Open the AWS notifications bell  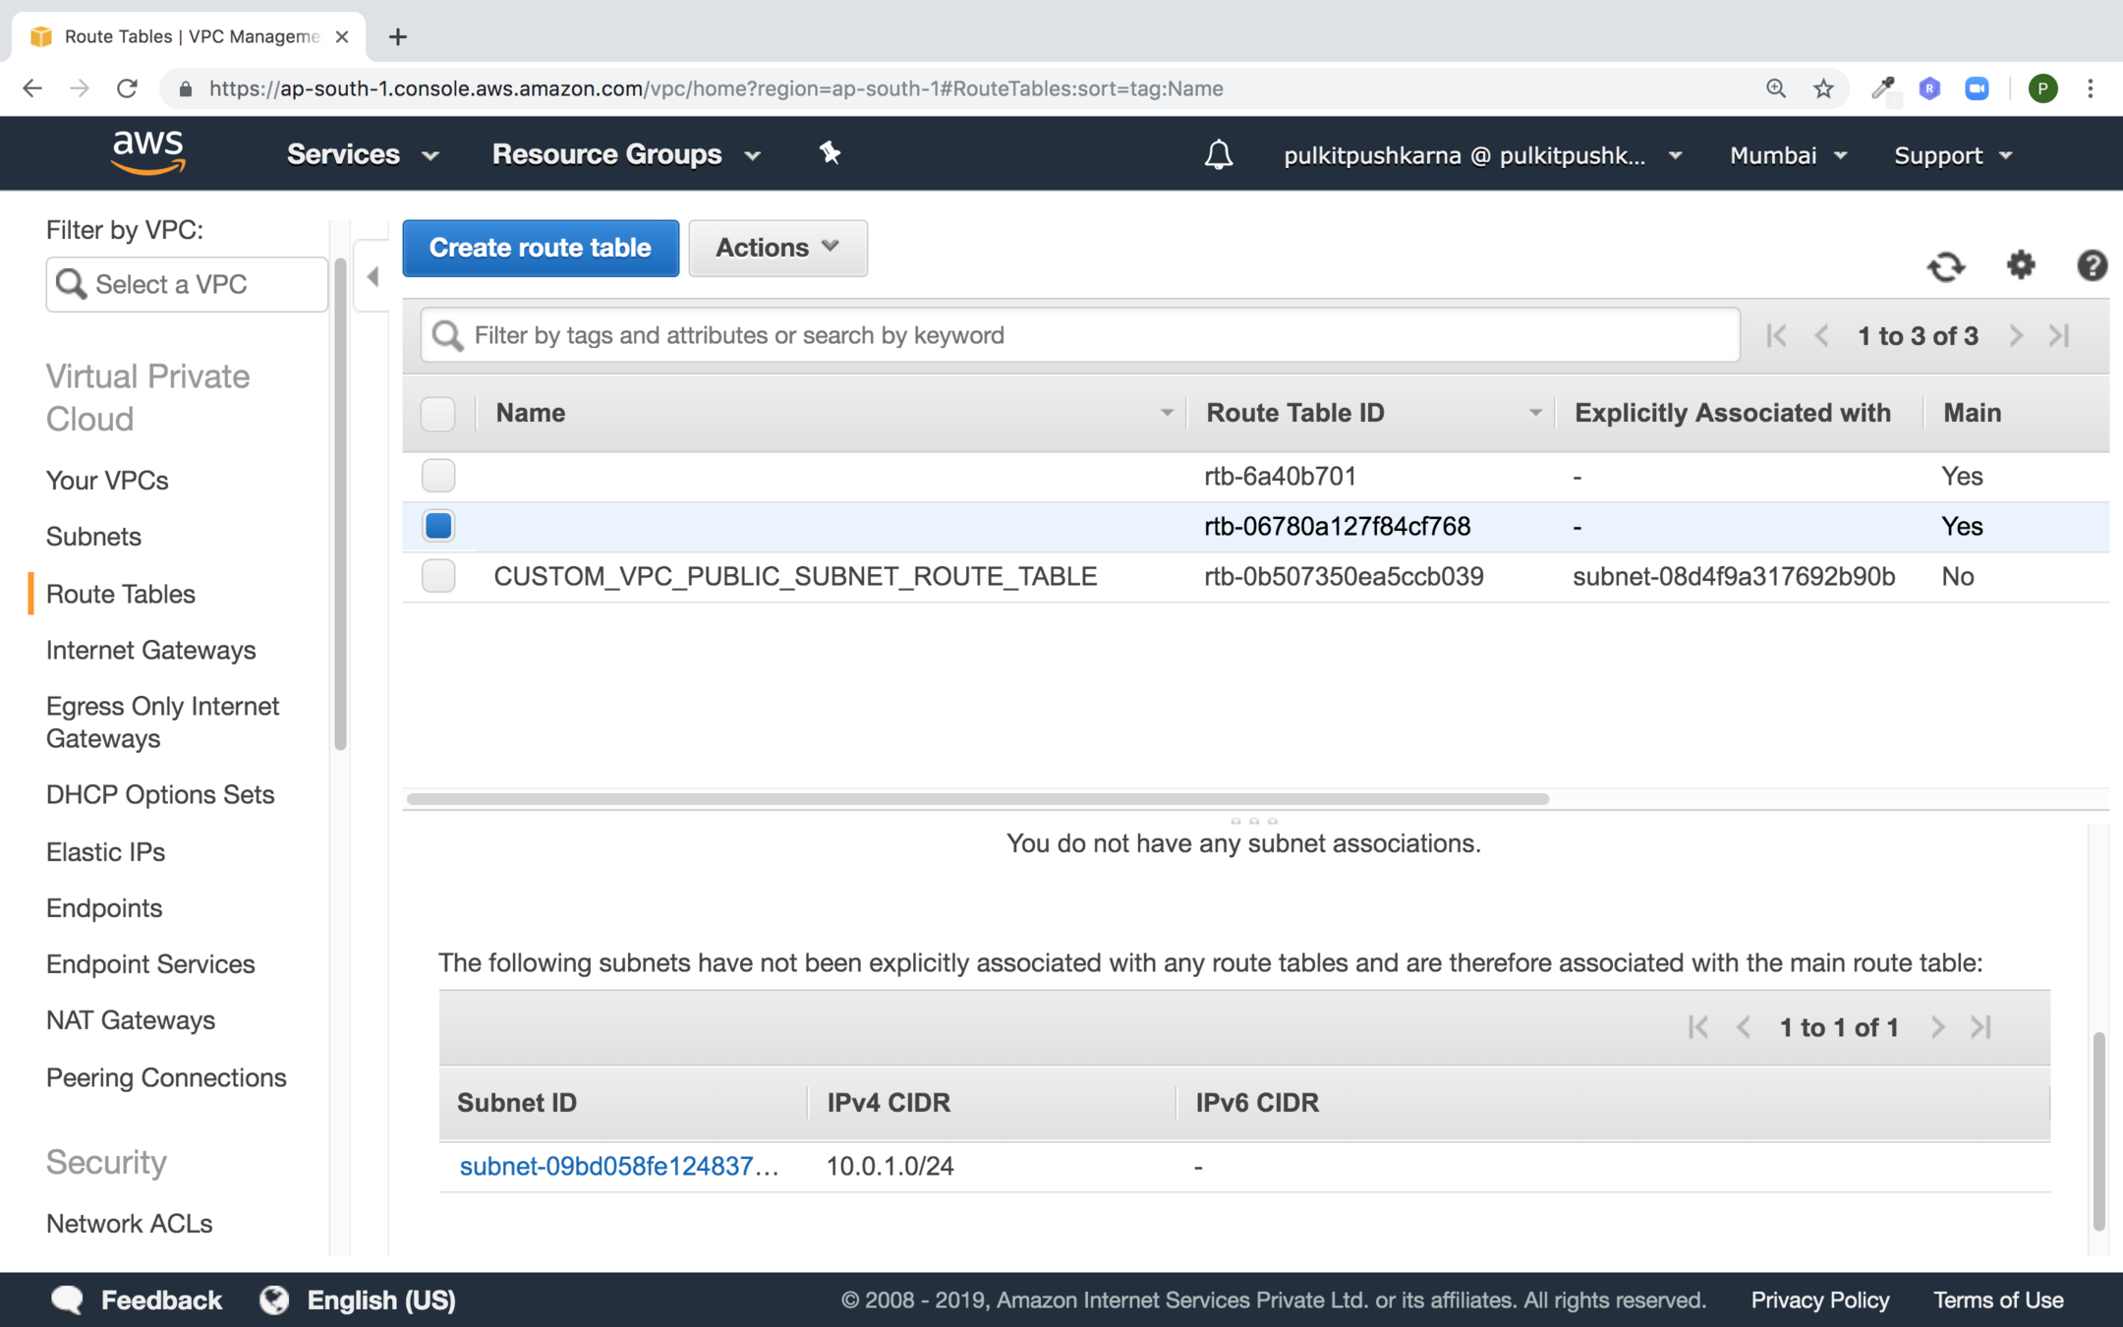(1218, 154)
